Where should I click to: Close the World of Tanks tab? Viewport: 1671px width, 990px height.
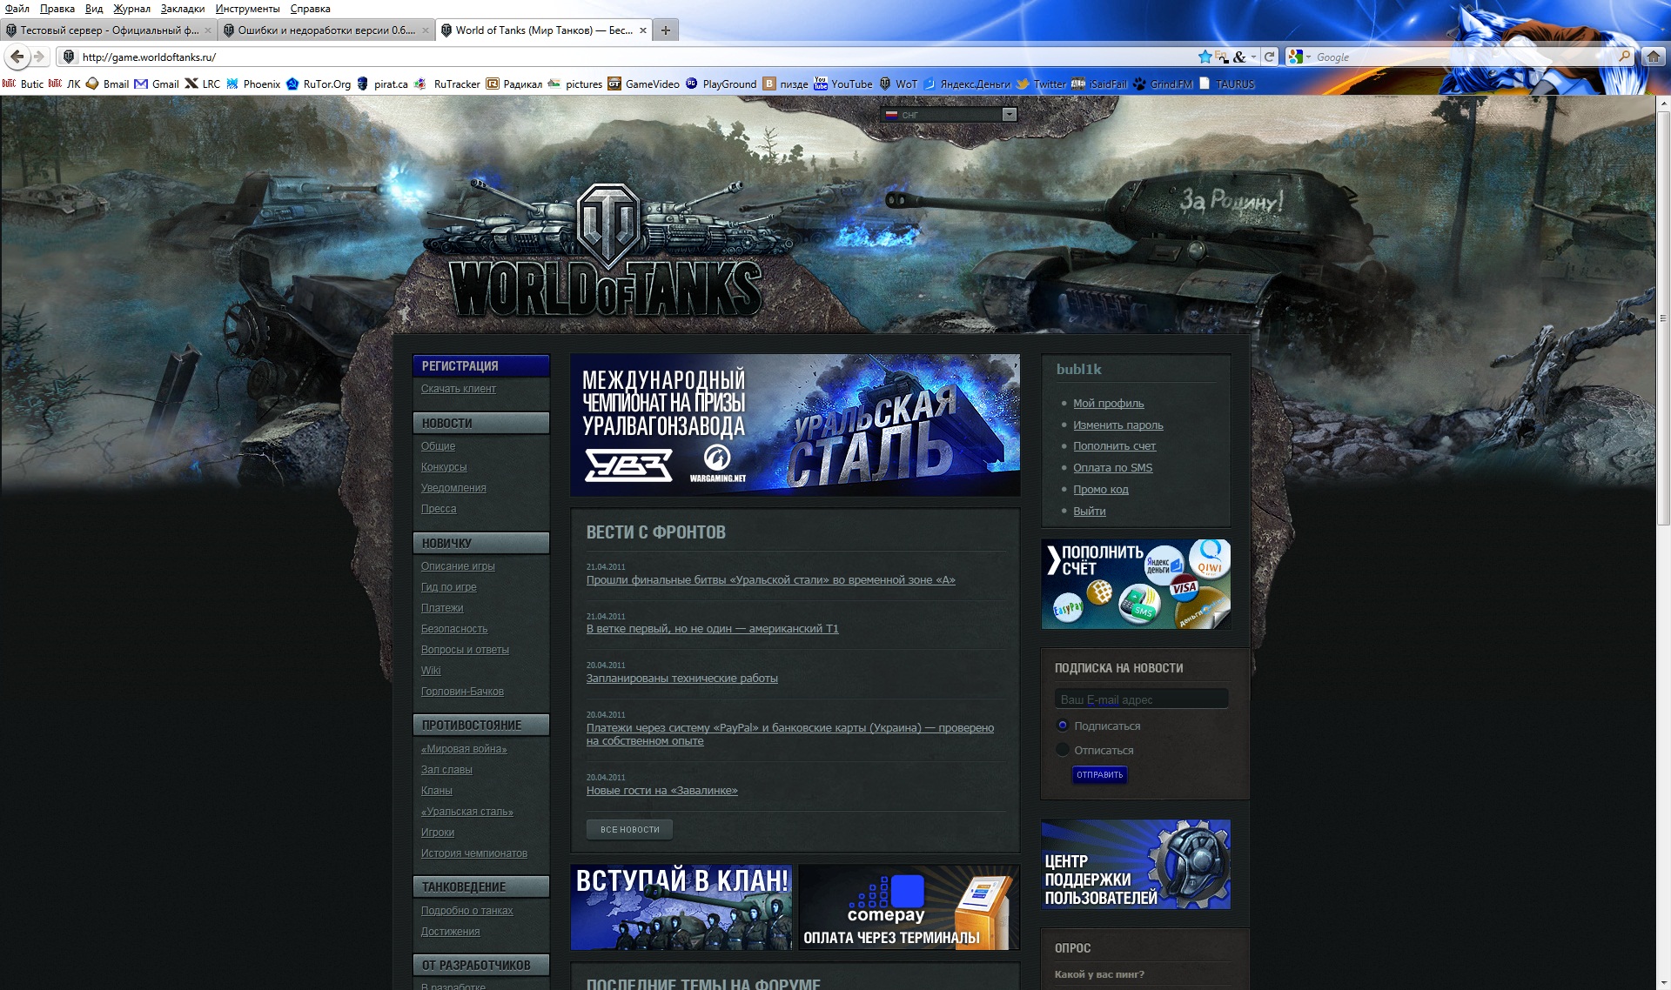643,30
